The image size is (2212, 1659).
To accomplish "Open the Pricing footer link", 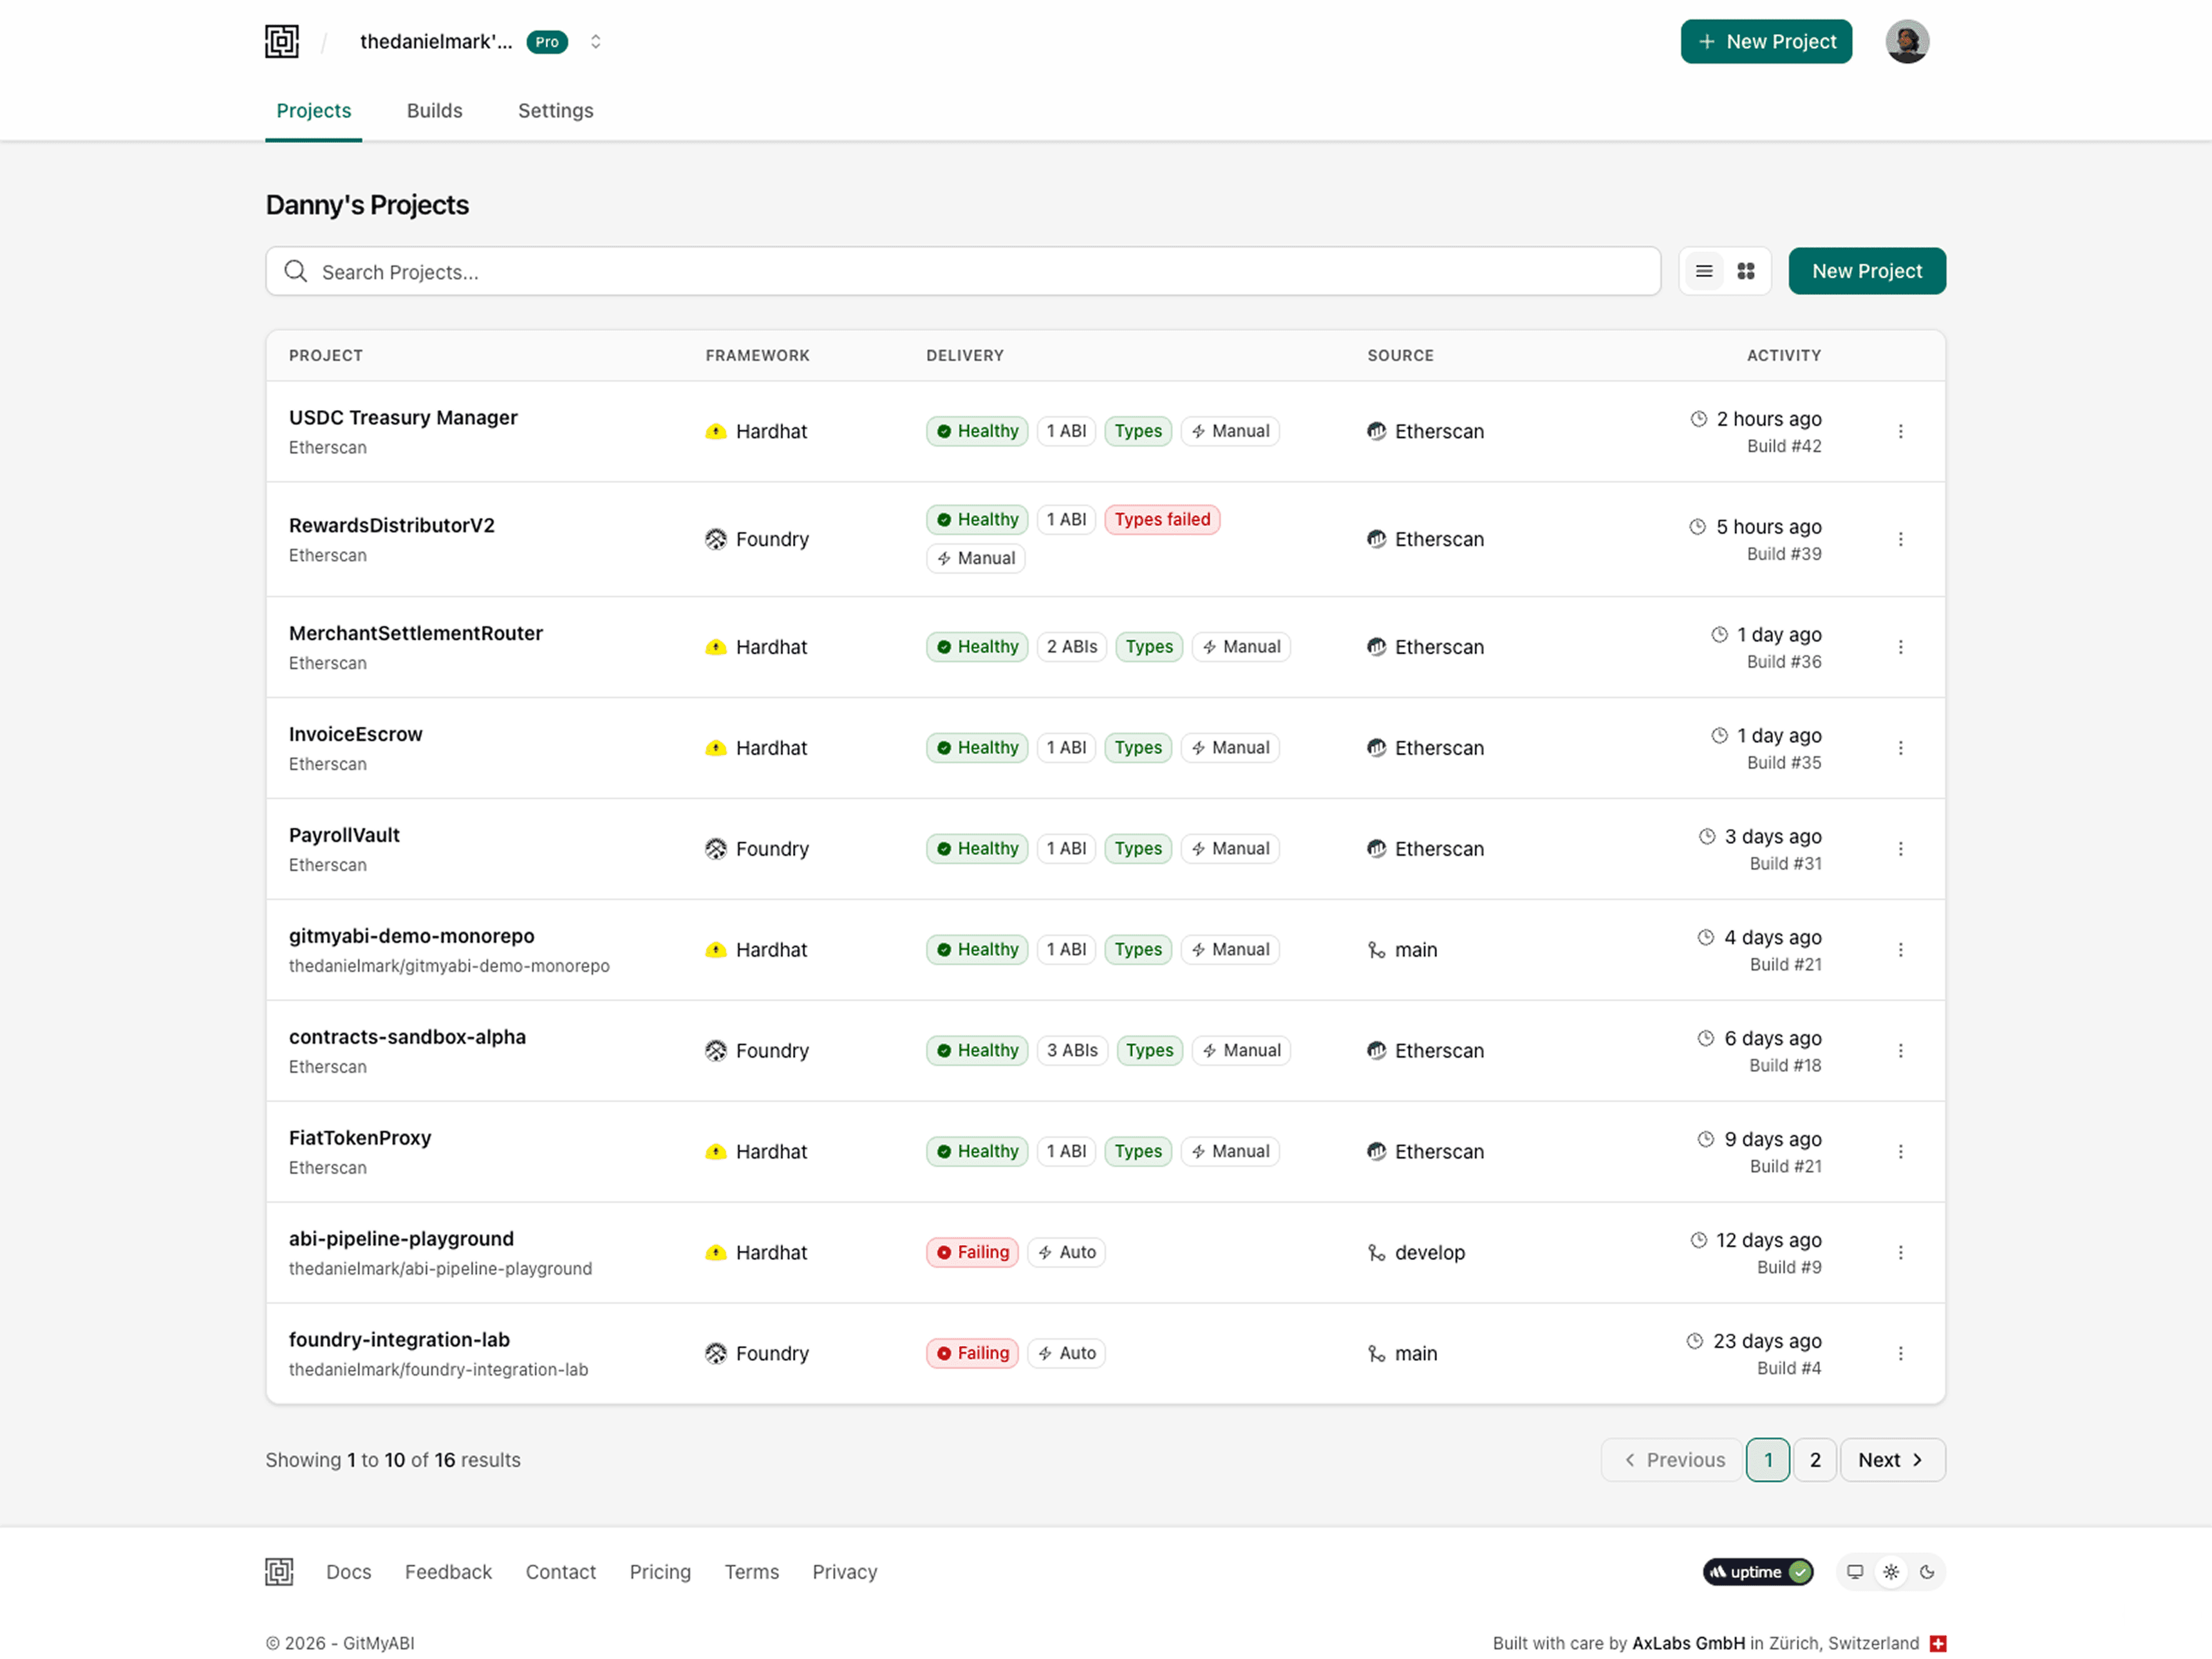I will 660,1573.
